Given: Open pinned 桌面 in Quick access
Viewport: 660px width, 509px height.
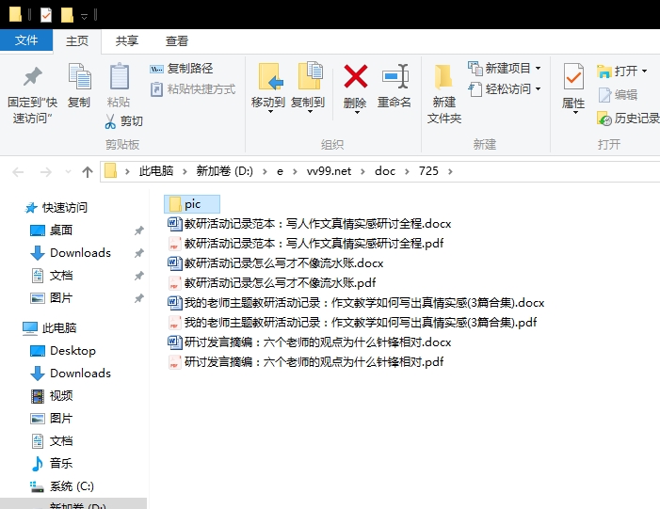Looking at the screenshot, I should point(61,231).
